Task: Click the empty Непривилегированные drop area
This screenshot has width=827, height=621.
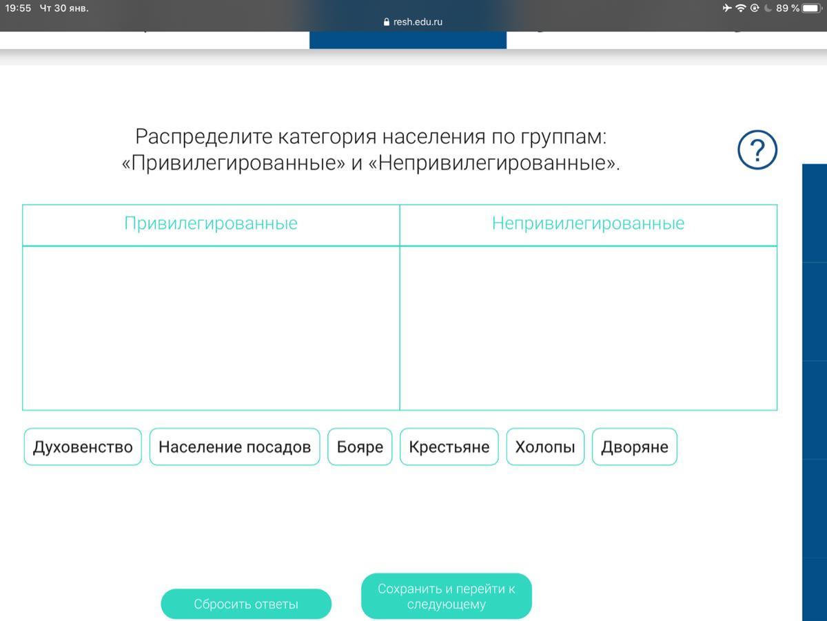Action: 588,327
